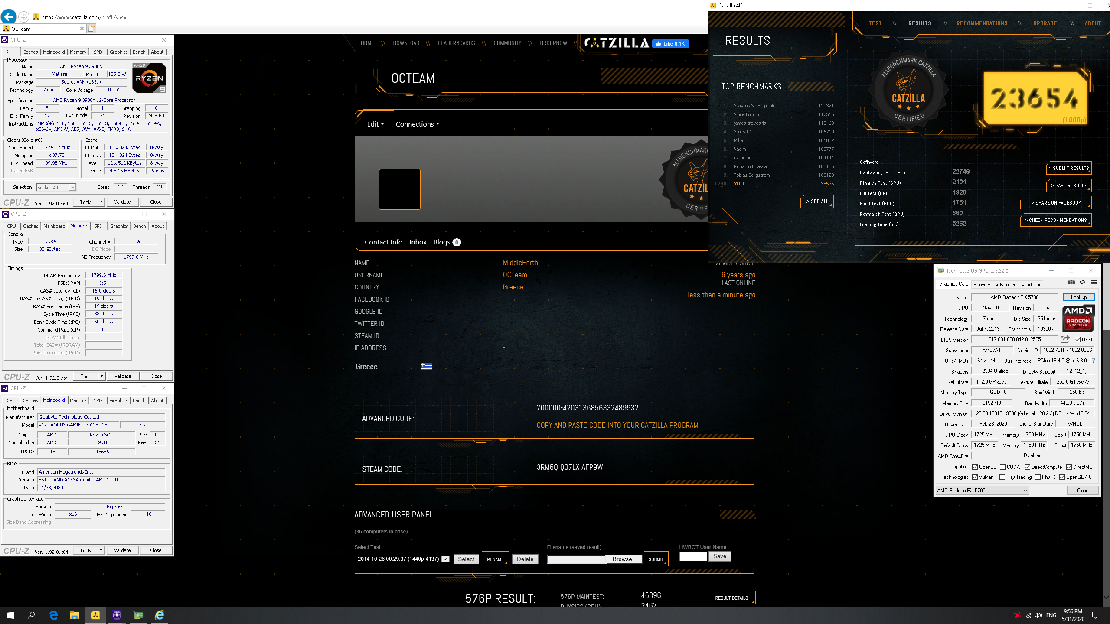
Task: Click the Bus Interface question mark icon
Action: 1094,361
